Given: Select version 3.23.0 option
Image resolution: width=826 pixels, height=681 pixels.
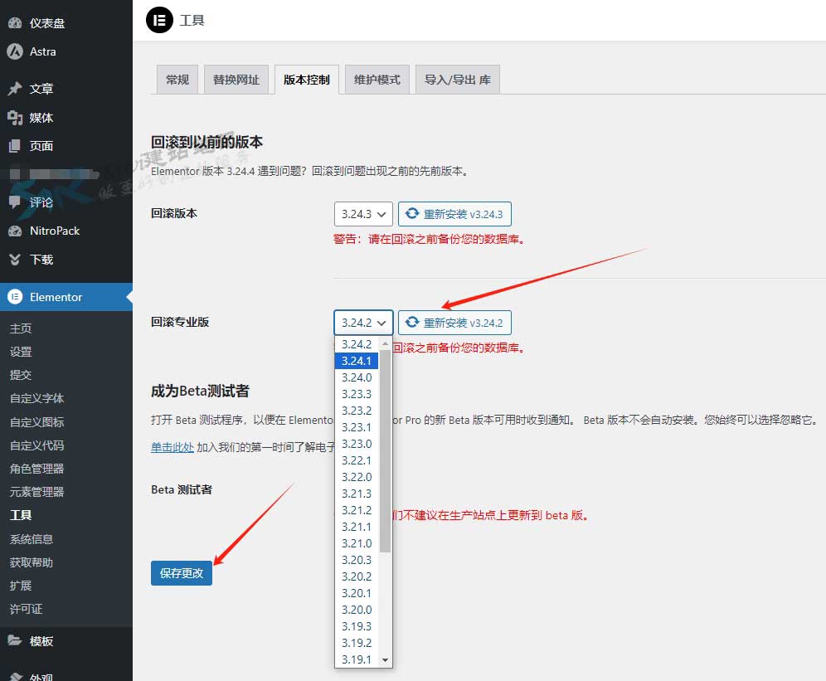Looking at the screenshot, I should [x=357, y=444].
